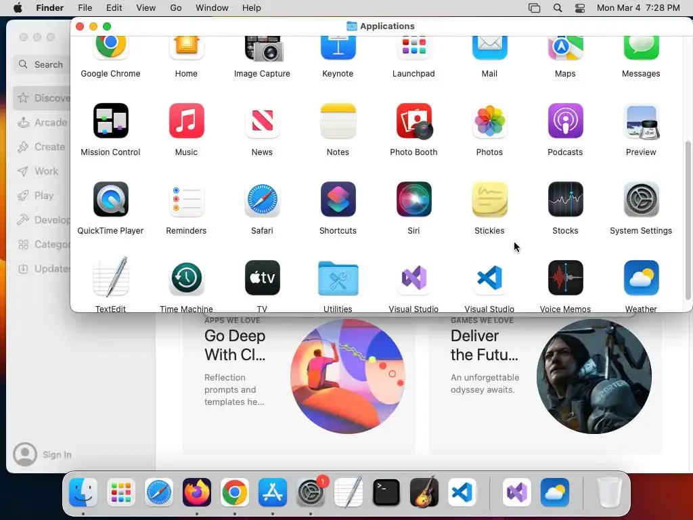Select Create in App Store sidebar
The height and width of the screenshot is (520, 693).
(41, 147)
